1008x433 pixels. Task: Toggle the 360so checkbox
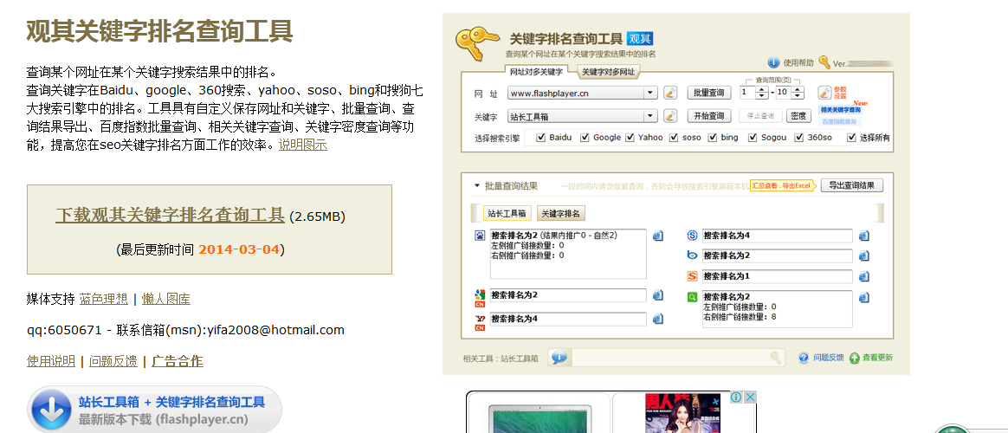pyautogui.click(x=799, y=138)
